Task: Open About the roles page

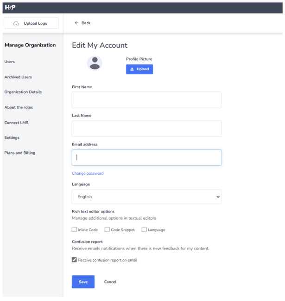Action: pyautogui.click(x=19, y=107)
